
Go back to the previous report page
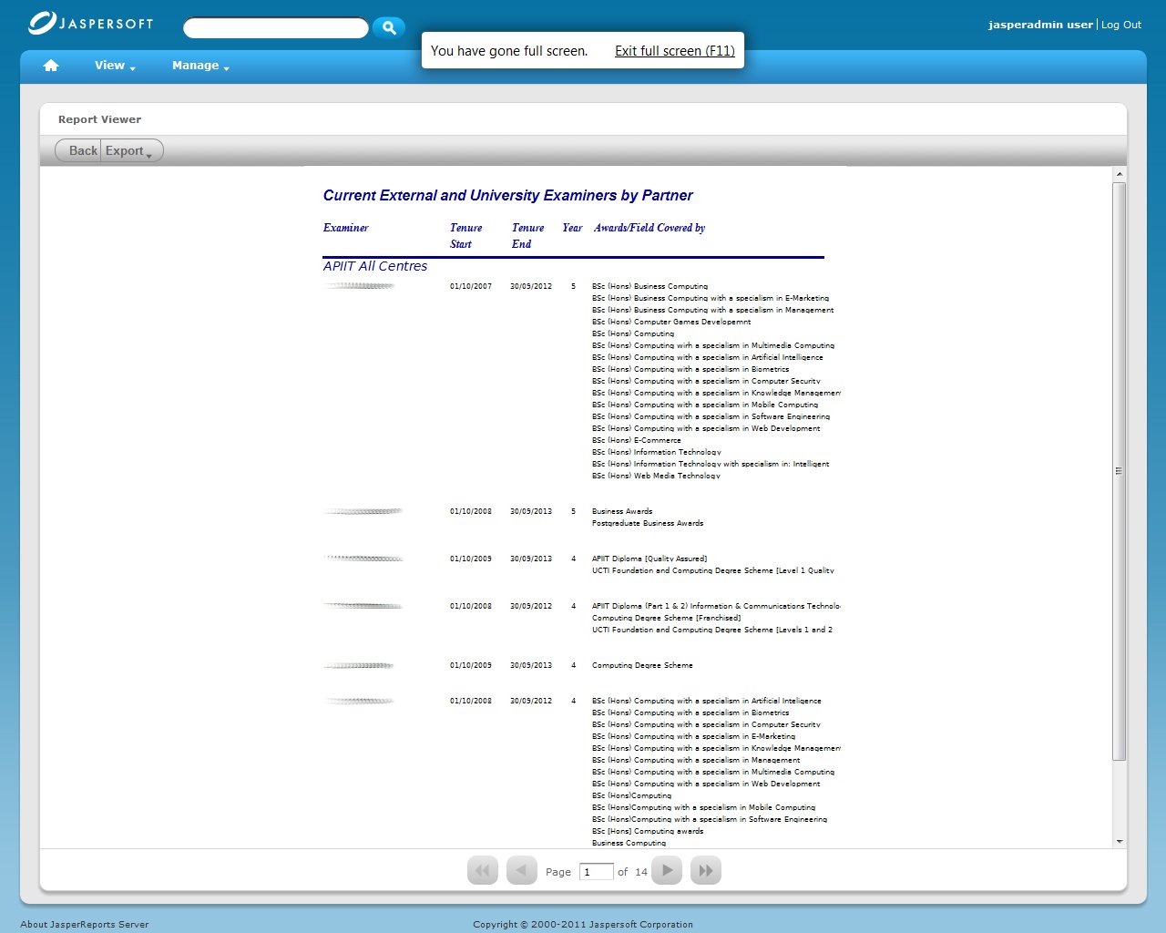(521, 870)
